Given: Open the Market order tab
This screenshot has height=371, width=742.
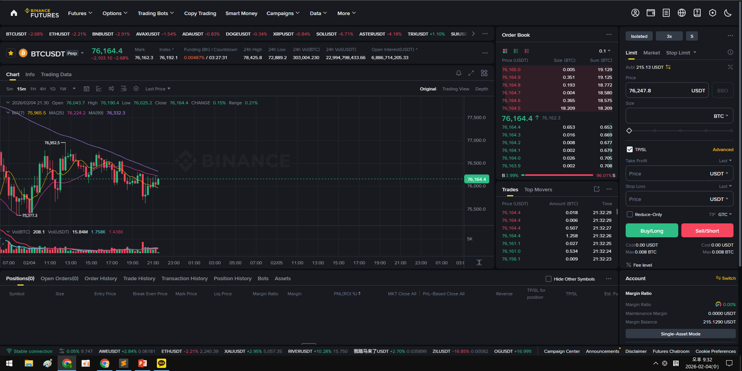Looking at the screenshot, I should 652,53.
